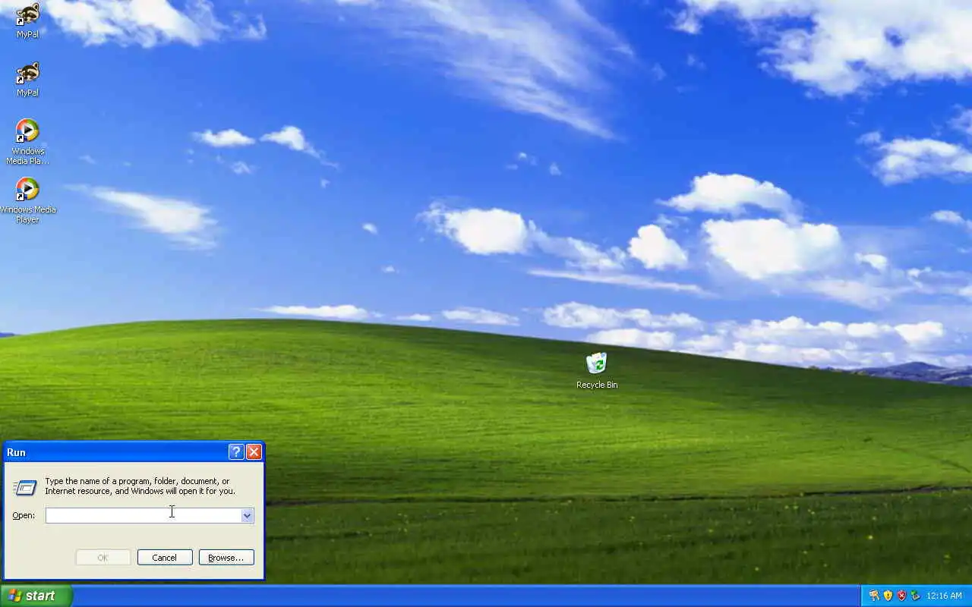Close the Run dialog with the red X

(x=254, y=452)
